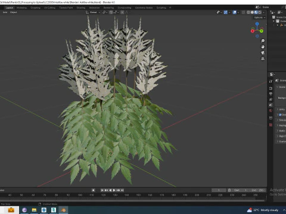The width and height of the screenshot is (286, 214).
Task: Open the properties editor type dropdown
Action: pos(272,74)
